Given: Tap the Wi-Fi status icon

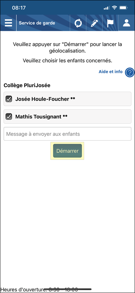Looking at the screenshot, I should point(115,8).
